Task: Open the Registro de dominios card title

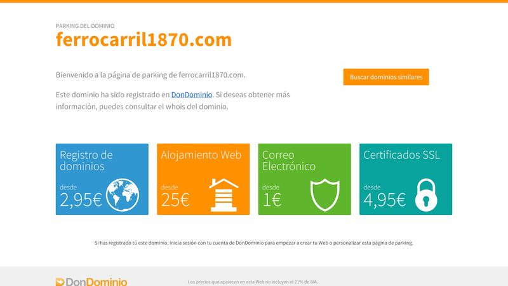Action: coord(86,161)
